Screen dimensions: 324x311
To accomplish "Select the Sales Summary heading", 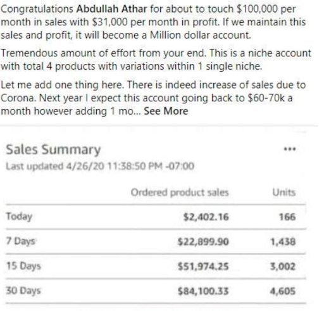I will coord(53,150).
